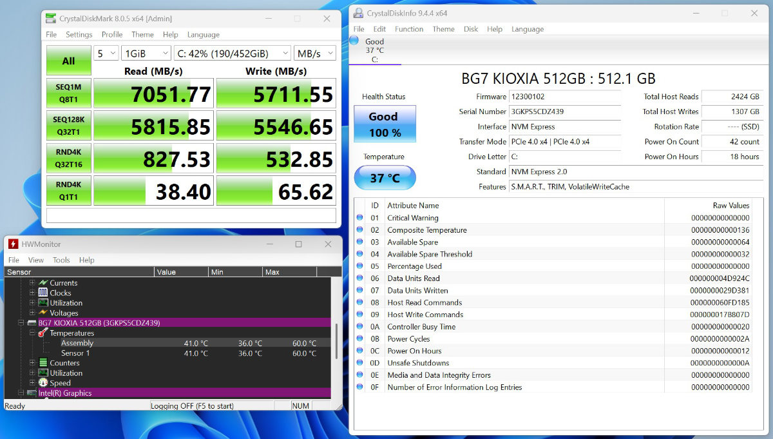
Task: Open CrystalDiskInfo Edit menu
Action: pyautogui.click(x=380, y=29)
